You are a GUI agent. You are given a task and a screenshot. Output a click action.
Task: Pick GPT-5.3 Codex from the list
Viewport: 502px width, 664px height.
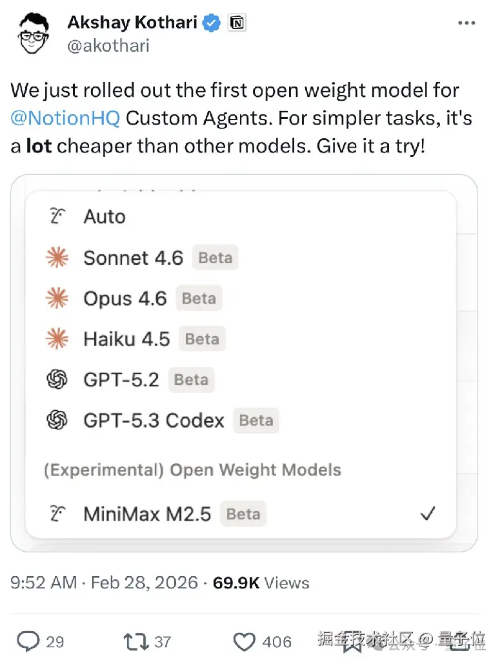154,420
